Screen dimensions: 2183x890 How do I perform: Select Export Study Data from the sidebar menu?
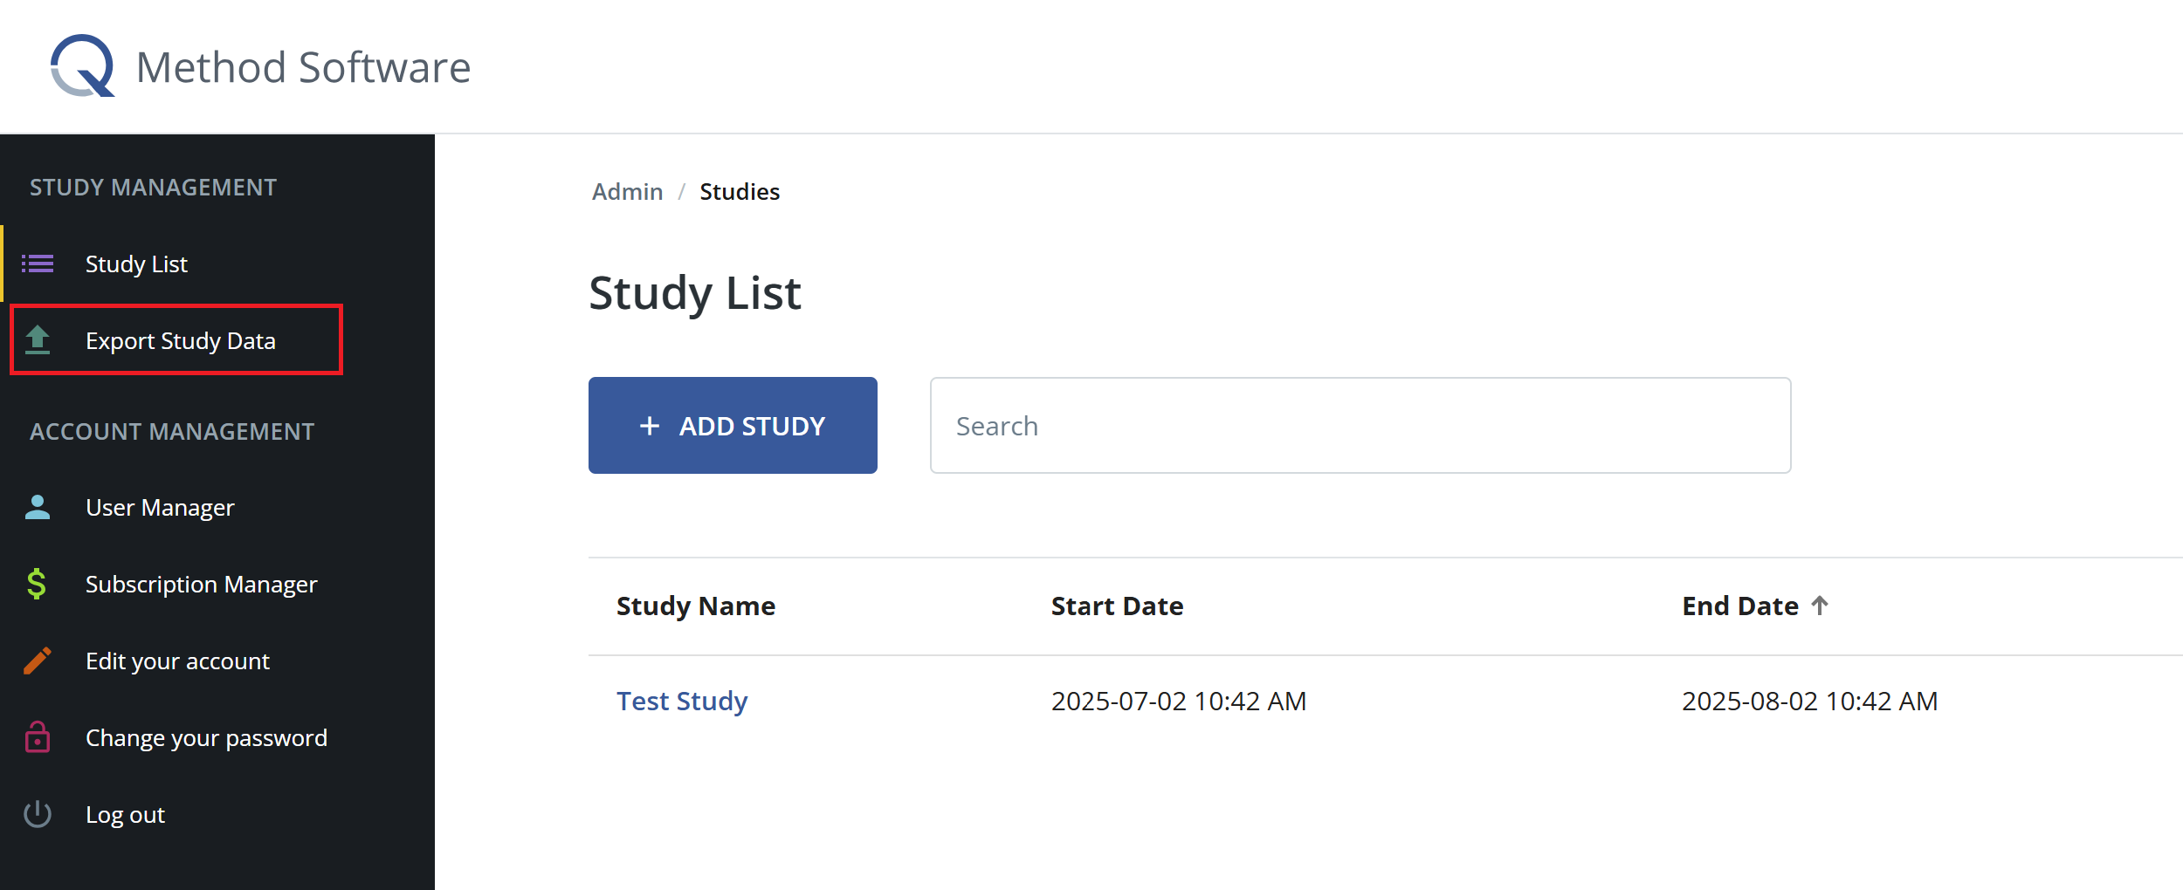181,340
